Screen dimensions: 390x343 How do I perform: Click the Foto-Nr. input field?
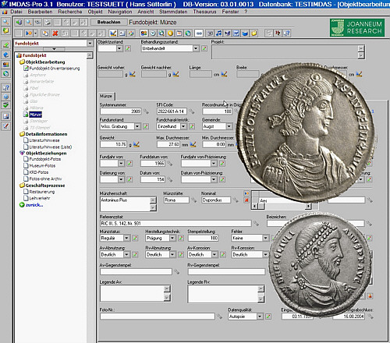[x=158, y=316]
